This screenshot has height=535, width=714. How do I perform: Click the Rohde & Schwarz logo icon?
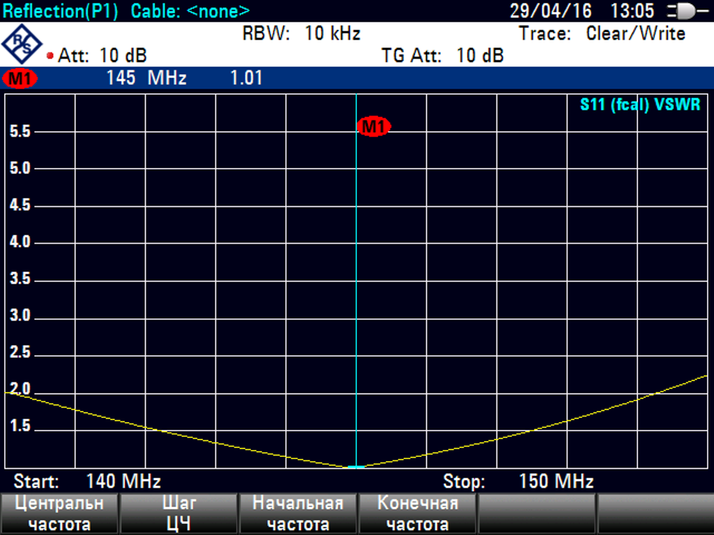click(x=22, y=45)
